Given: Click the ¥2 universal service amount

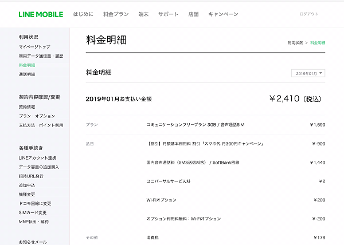Looking at the screenshot, I should [322, 181].
